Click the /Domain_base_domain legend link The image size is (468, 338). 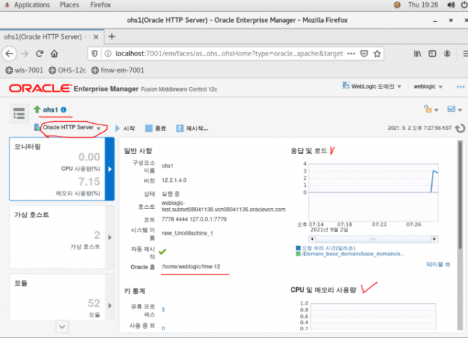pos(353,254)
